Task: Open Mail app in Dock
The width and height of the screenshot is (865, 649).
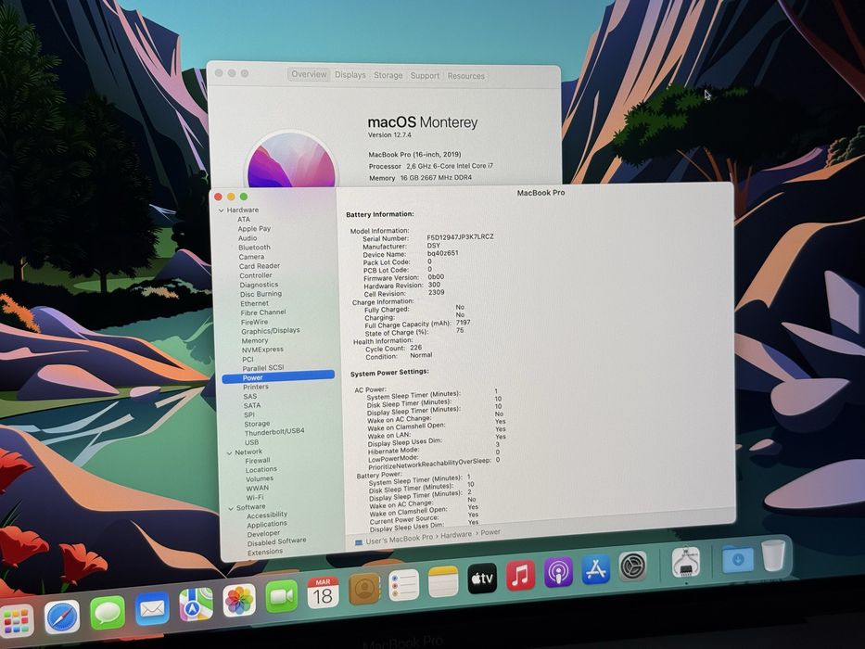Action: click(x=152, y=608)
